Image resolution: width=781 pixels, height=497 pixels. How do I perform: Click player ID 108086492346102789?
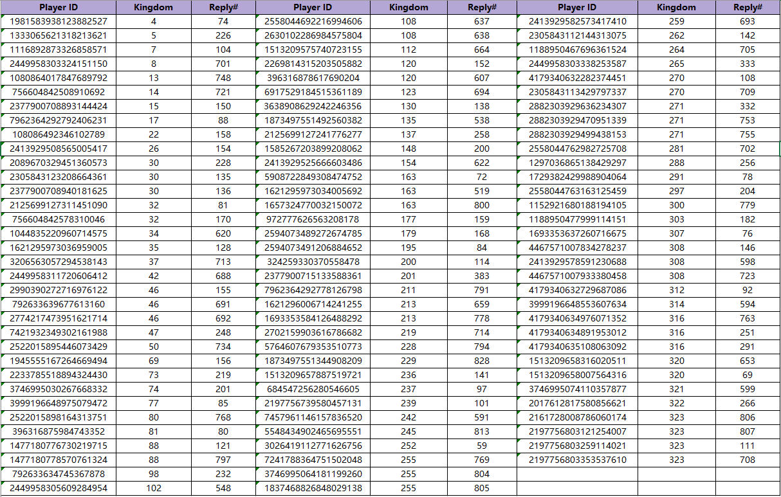coord(59,135)
